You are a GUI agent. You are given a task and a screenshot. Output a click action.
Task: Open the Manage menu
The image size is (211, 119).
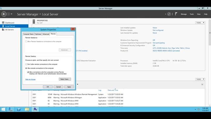click(x=184, y=14)
